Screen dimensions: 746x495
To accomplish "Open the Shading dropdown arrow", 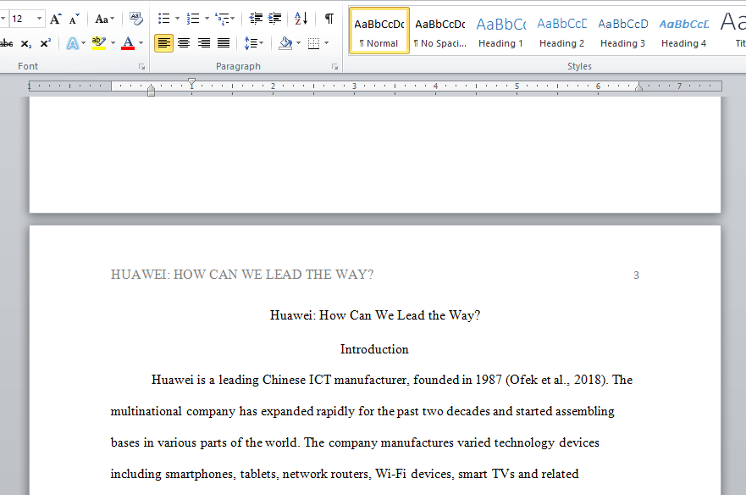I will (x=298, y=43).
